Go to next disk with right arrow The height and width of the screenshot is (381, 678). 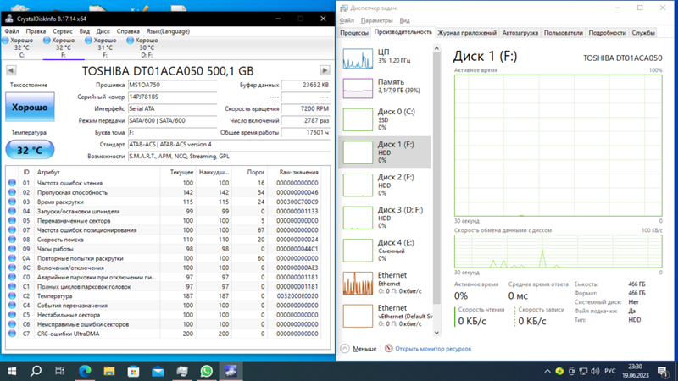pos(325,71)
